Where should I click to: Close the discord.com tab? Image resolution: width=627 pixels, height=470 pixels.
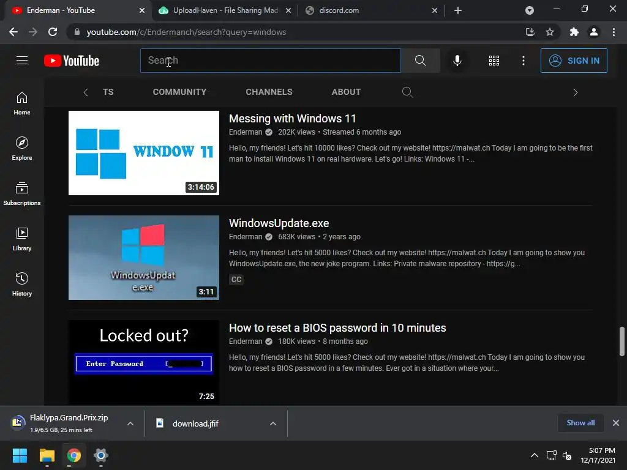pyautogui.click(x=435, y=10)
